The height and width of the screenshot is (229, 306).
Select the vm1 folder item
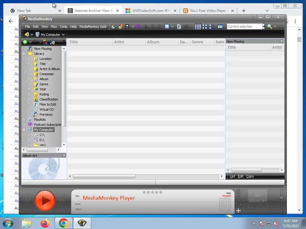click(42, 145)
